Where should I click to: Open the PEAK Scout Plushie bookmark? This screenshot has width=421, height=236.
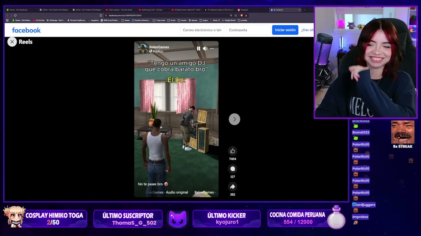click(x=110, y=20)
